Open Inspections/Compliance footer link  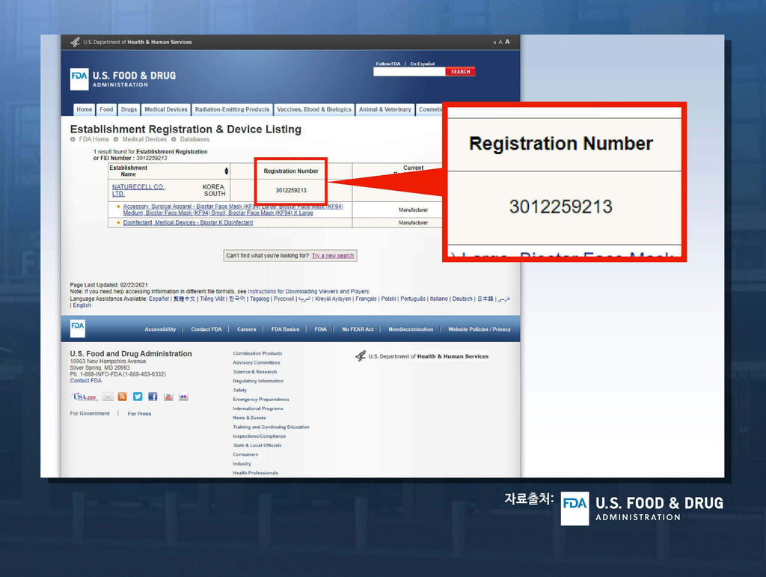click(260, 436)
